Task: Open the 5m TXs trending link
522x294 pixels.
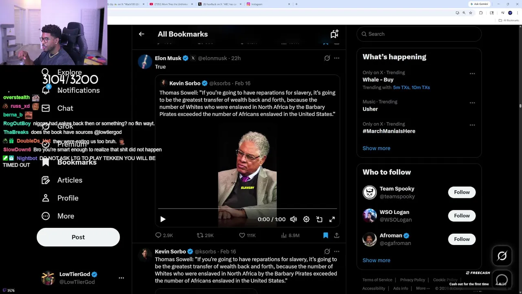Action: click(x=400, y=87)
